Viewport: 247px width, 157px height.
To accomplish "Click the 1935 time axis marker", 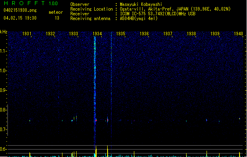I will tap(121, 33).
